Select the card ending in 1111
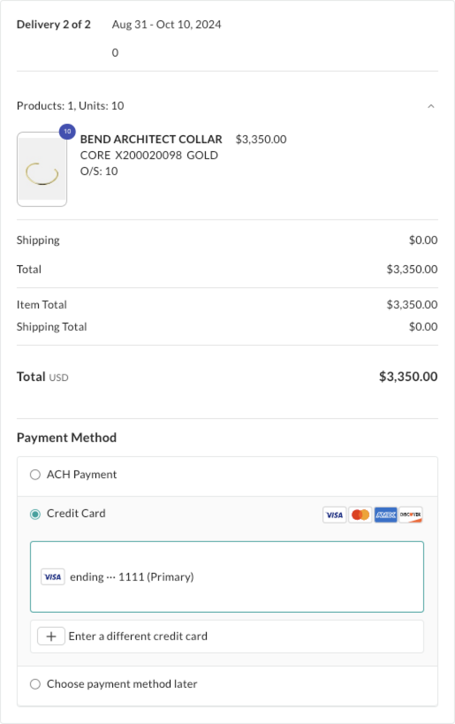Image resolution: width=455 pixels, height=724 pixels. tap(227, 576)
